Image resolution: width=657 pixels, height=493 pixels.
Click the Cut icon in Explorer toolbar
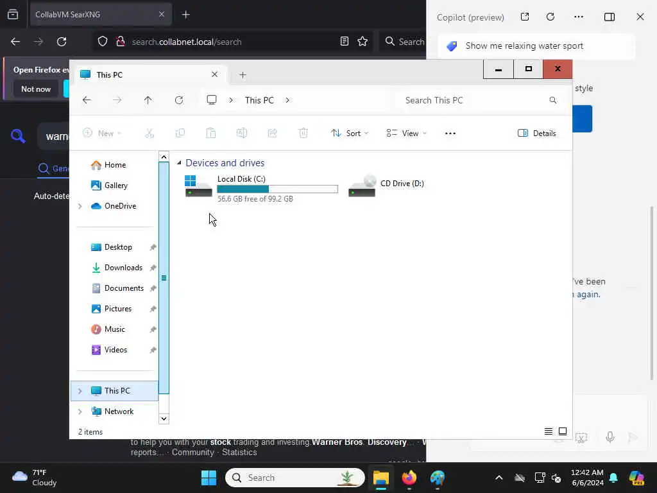[149, 134]
